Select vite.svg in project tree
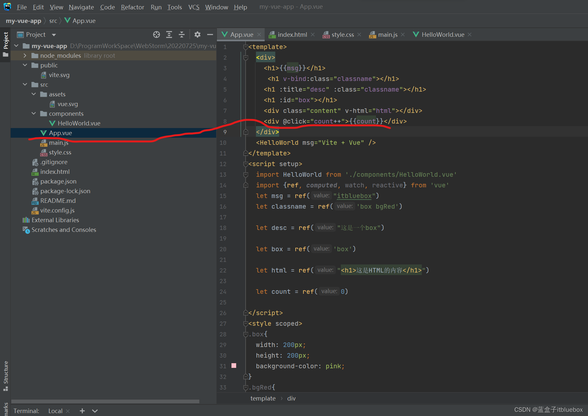Screen dimensions: 588x416 point(59,75)
